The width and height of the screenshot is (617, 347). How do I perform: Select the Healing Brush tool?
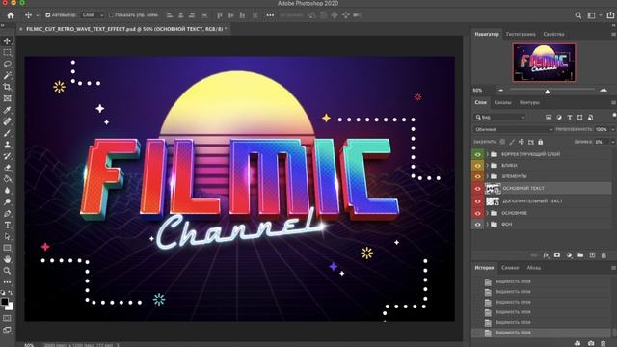point(7,121)
